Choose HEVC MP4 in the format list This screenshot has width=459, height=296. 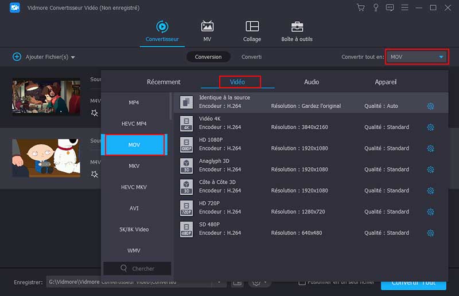134,124
